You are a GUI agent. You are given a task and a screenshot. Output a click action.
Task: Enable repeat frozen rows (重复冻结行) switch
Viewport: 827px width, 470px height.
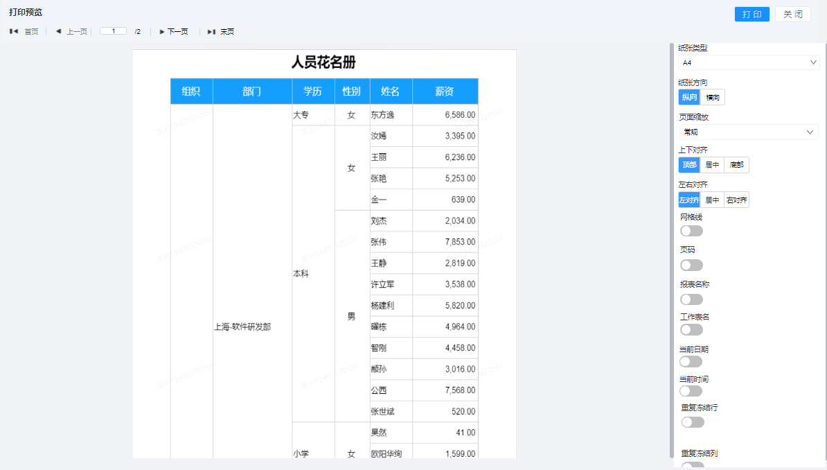[693, 422]
